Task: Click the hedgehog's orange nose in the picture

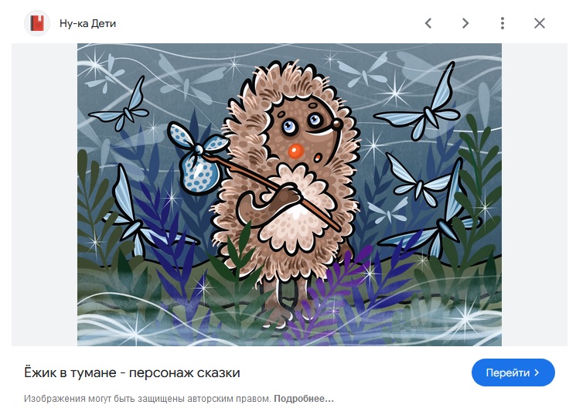Action: tap(296, 151)
